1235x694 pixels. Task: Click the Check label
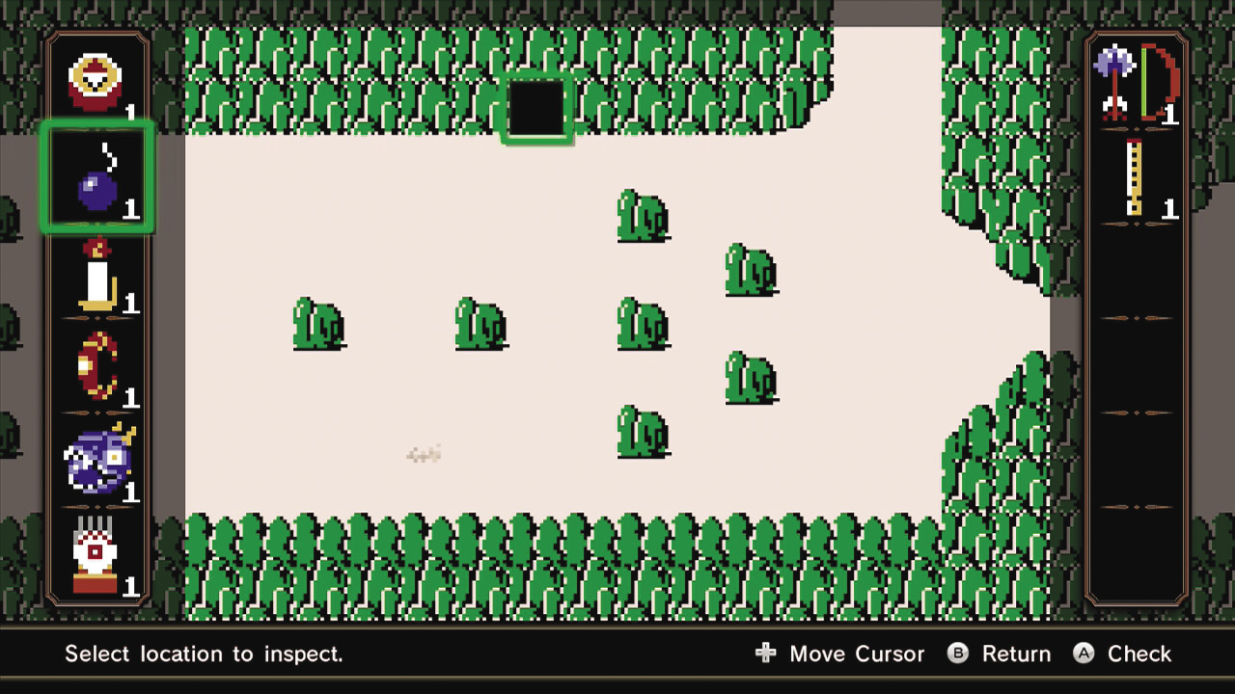point(1139,654)
